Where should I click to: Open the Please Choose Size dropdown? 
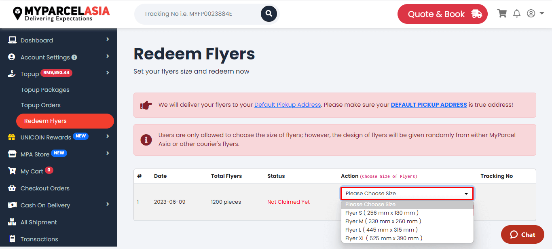click(x=407, y=193)
